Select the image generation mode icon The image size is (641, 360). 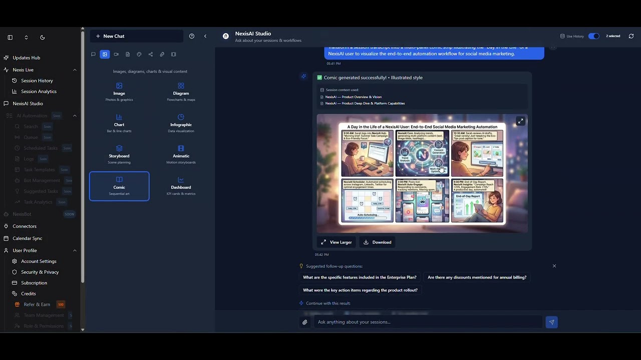pos(105,54)
